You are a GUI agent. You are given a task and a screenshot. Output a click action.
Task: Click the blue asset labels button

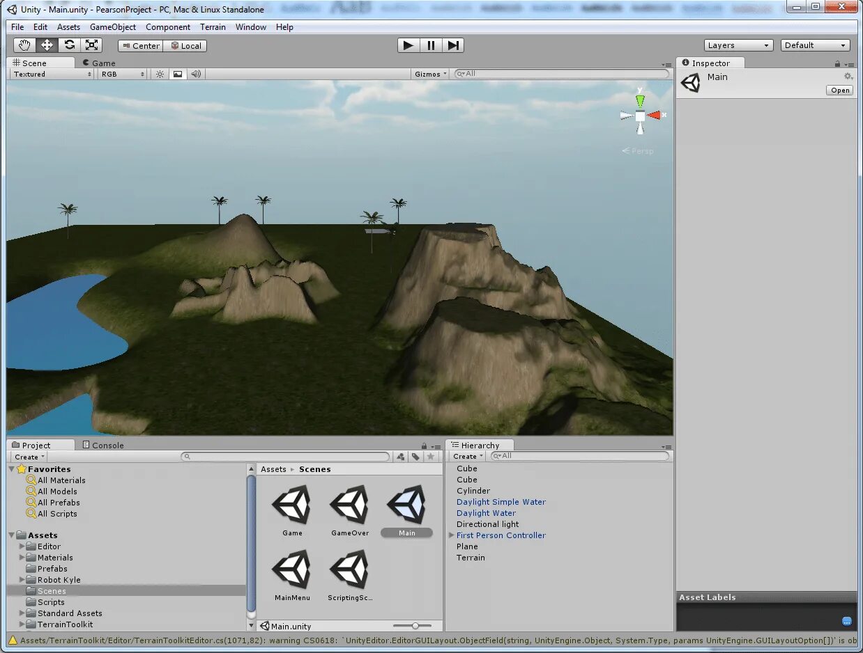(x=847, y=621)
